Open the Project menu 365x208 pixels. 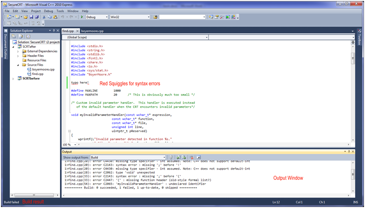pyautogui.click(x=36, y=11)
